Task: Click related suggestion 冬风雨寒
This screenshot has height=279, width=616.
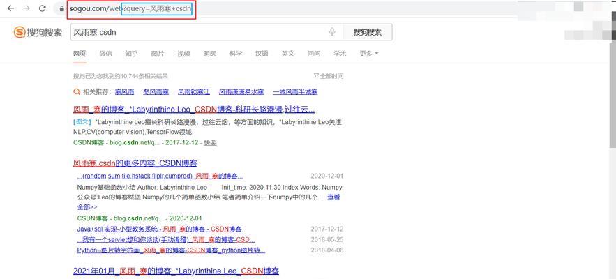Action: [156, 92]
